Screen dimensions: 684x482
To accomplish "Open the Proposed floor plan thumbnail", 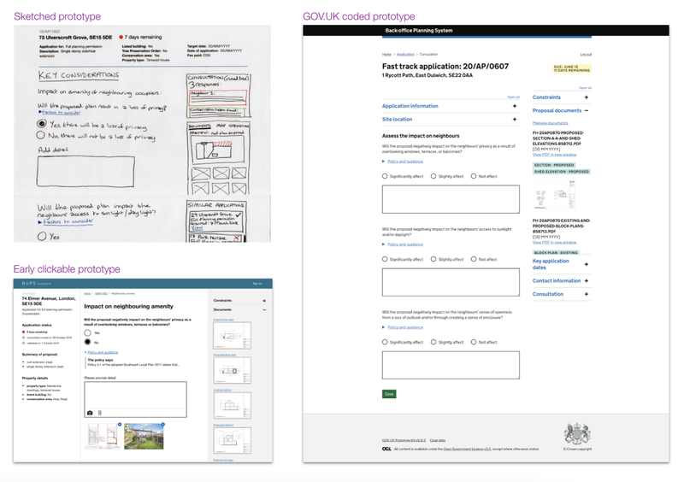I will click(x=232, y=370).
